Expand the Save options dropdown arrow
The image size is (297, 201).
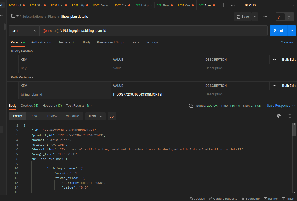click(x=255, y=17)
